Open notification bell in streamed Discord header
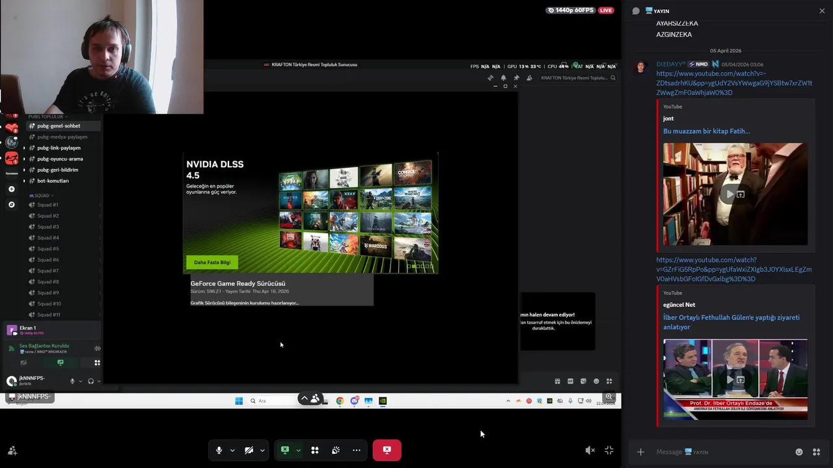The image size is (833, 468). tap(503, 78)
